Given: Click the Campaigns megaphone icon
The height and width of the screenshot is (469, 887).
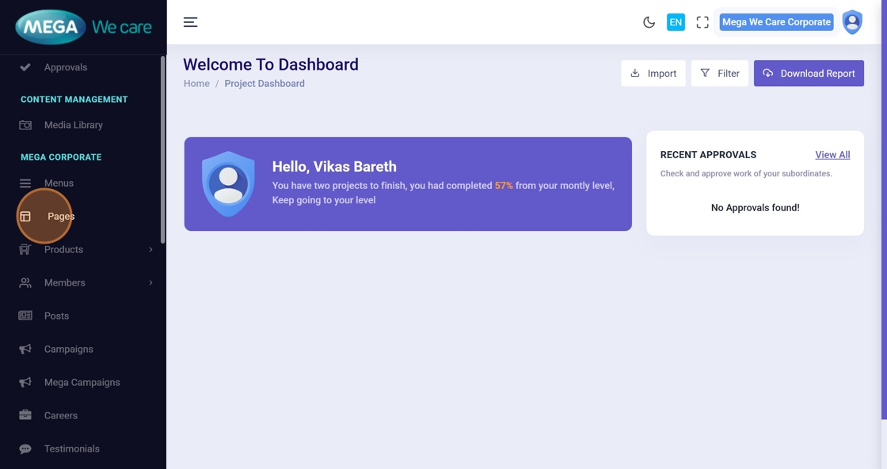Looking at the screenshot, I should (25, 349).
